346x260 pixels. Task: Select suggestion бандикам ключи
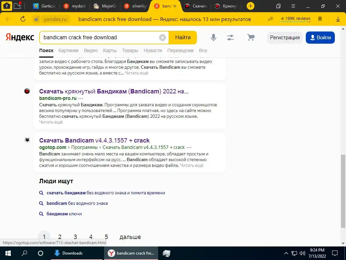coord(64,214)
